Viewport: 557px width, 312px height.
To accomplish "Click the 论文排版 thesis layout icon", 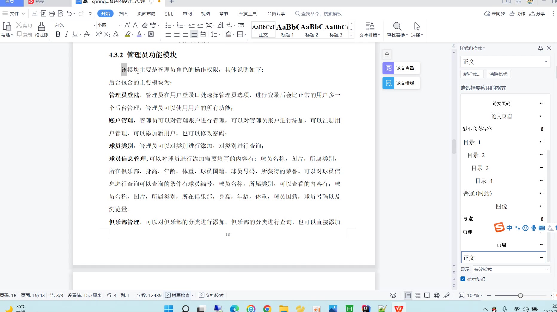I will tap(388, 83).
